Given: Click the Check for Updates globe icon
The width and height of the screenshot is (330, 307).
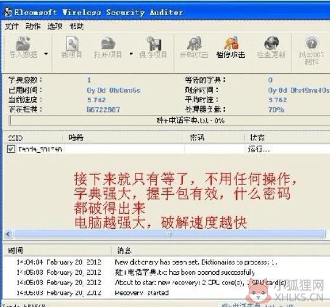Looking at the screenshot, I should coord(271,43).
